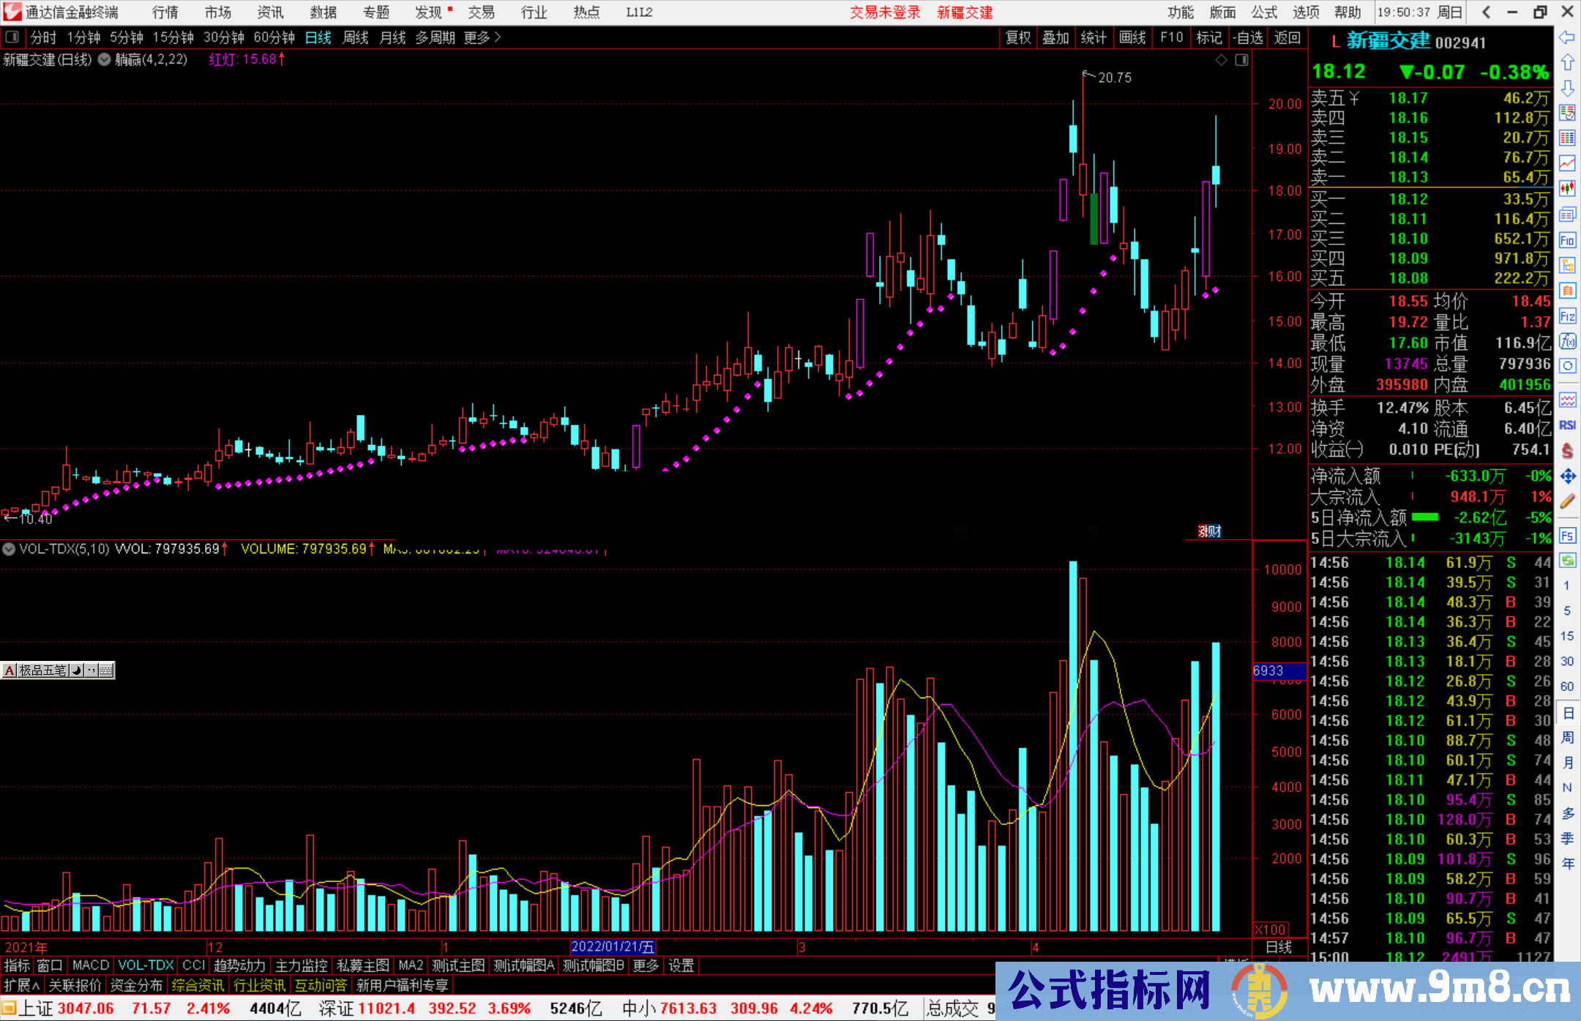
Task: Toggle the main chart indicator round button
Action: [105, 59]
